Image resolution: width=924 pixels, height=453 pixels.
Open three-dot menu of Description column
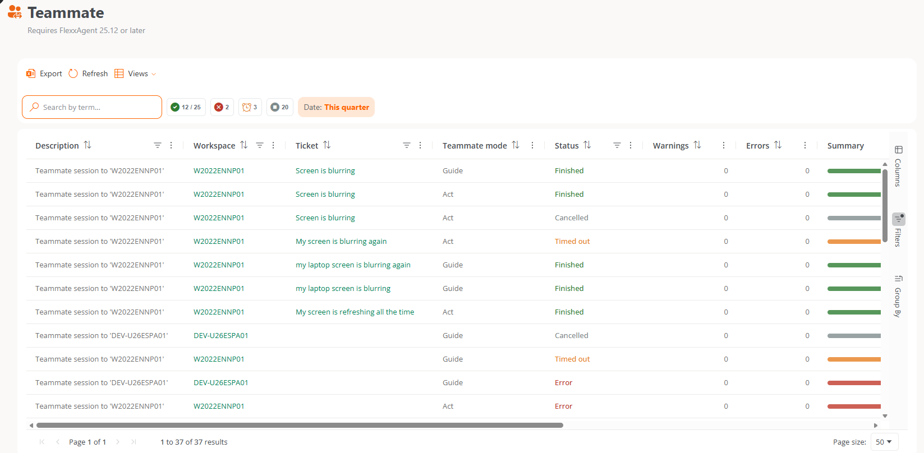point(171,145)
